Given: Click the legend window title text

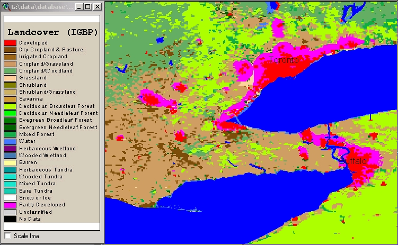Looking at the screenshot, I should click(x=42, y=7).
